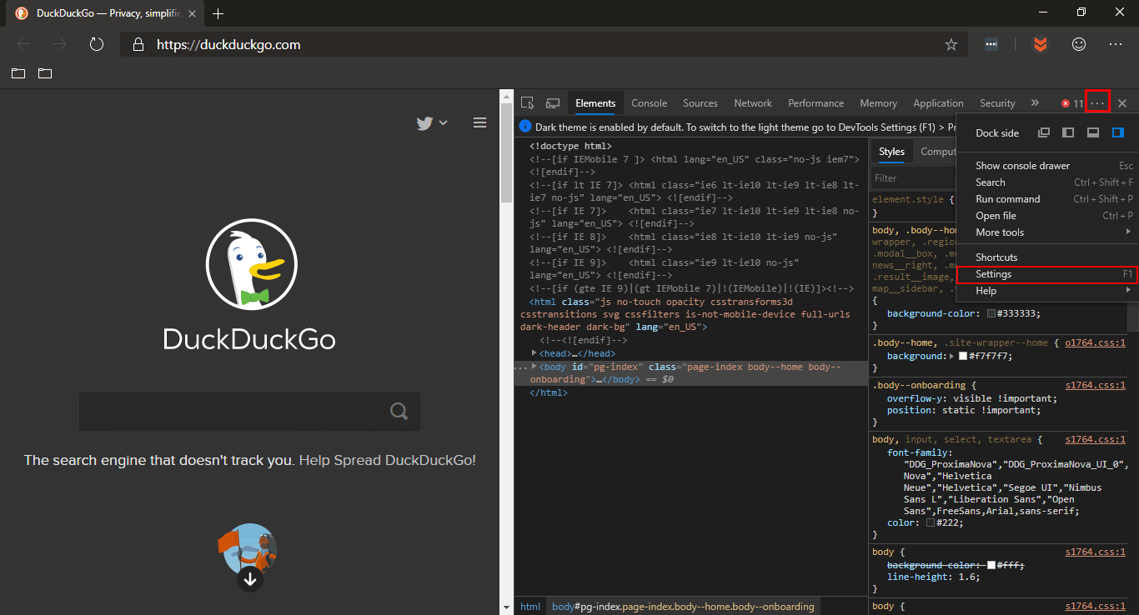This screenshot has width=1139, height=615.
Task: Reload the DuckDuckGo page
Action: click(97, 44)
